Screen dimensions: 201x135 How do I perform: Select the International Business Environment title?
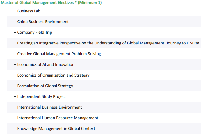[49, 107]
